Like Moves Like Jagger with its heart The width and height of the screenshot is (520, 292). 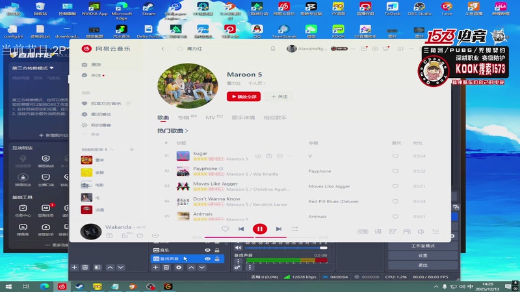[x=395, y=186]
